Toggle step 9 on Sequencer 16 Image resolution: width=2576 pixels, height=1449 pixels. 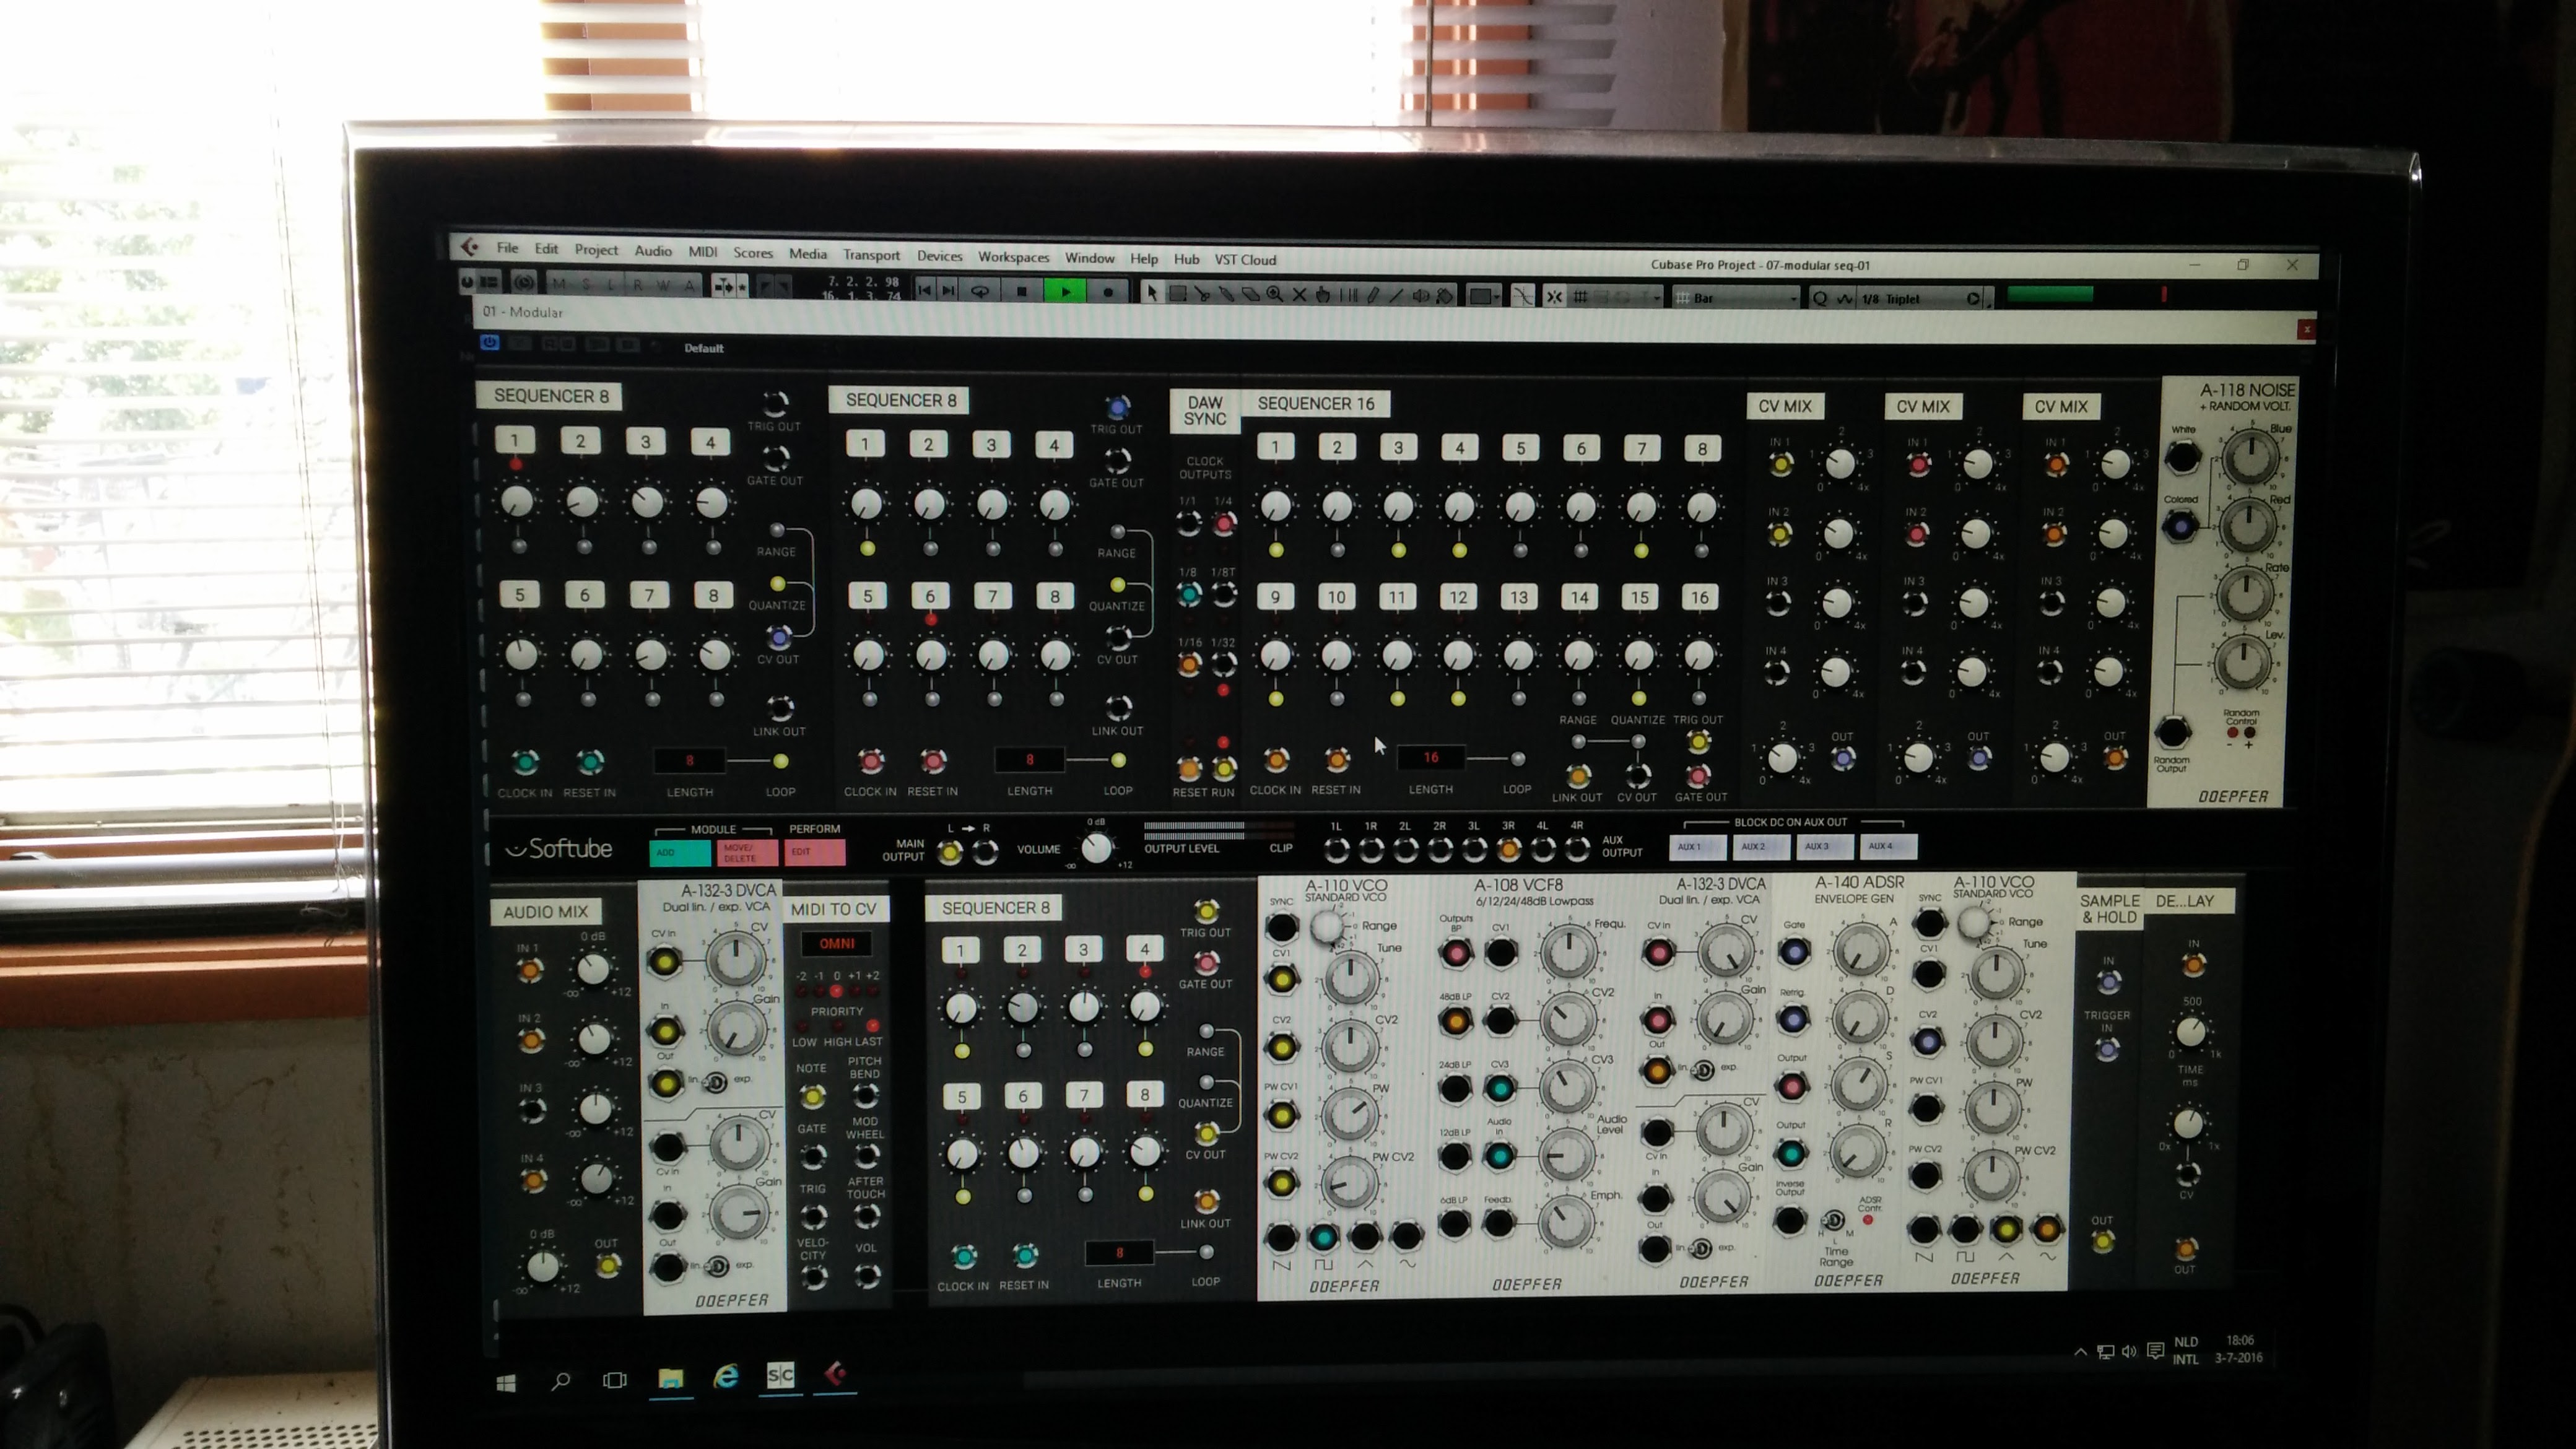tap(1275, 597)
